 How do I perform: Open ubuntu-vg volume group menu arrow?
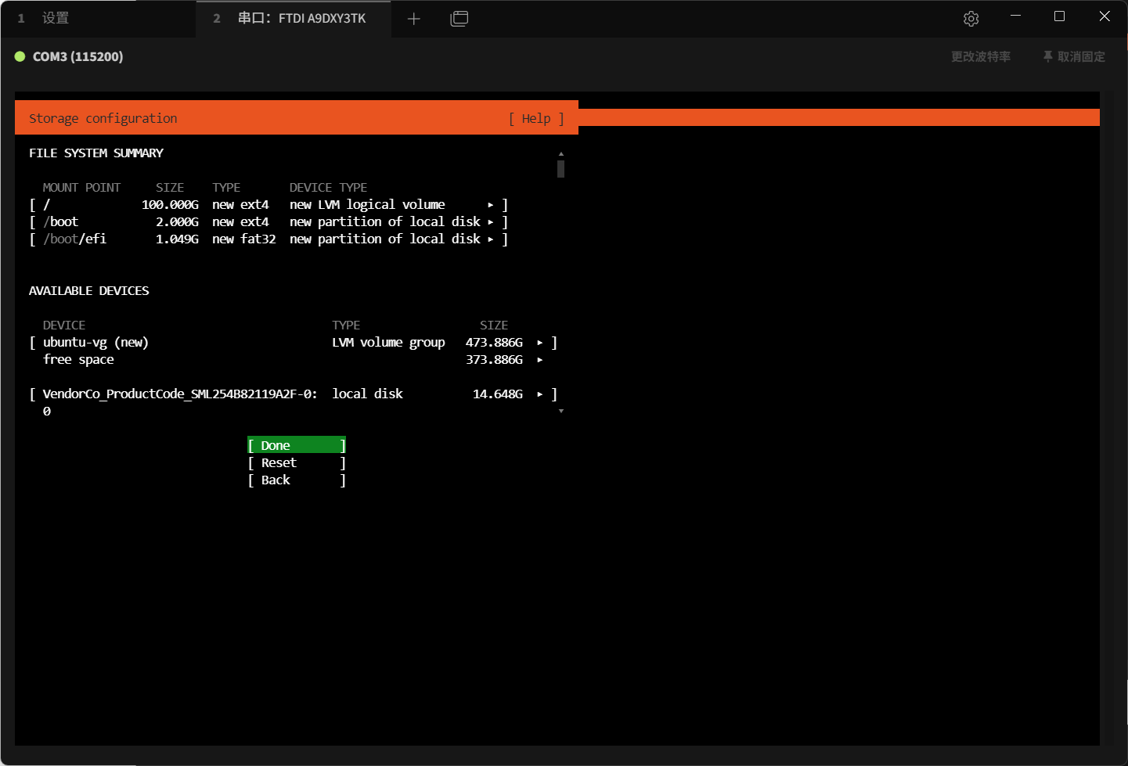click(539, 343)
